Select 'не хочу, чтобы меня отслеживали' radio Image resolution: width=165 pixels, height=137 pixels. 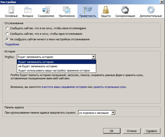[x=7, y=28]
